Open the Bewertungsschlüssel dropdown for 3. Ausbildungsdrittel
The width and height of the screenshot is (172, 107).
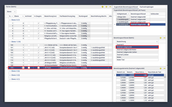coord(149,25)
